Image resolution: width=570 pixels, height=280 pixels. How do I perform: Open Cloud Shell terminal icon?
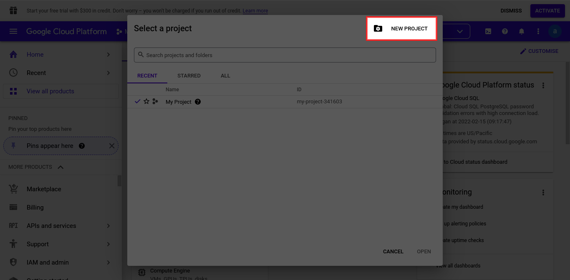(x=488, y=31)
